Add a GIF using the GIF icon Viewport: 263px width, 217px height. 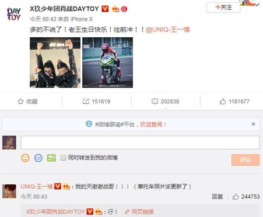[x=38, y=158]
